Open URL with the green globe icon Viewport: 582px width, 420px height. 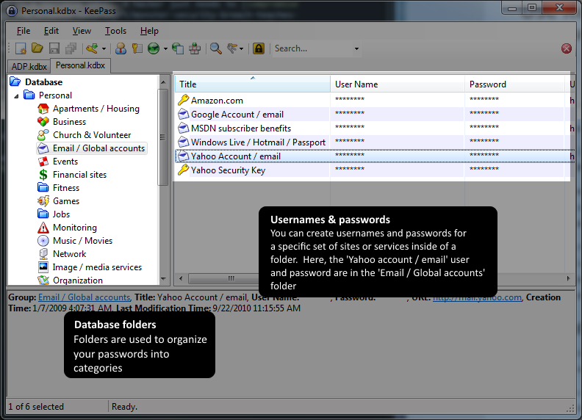(154, 48)
